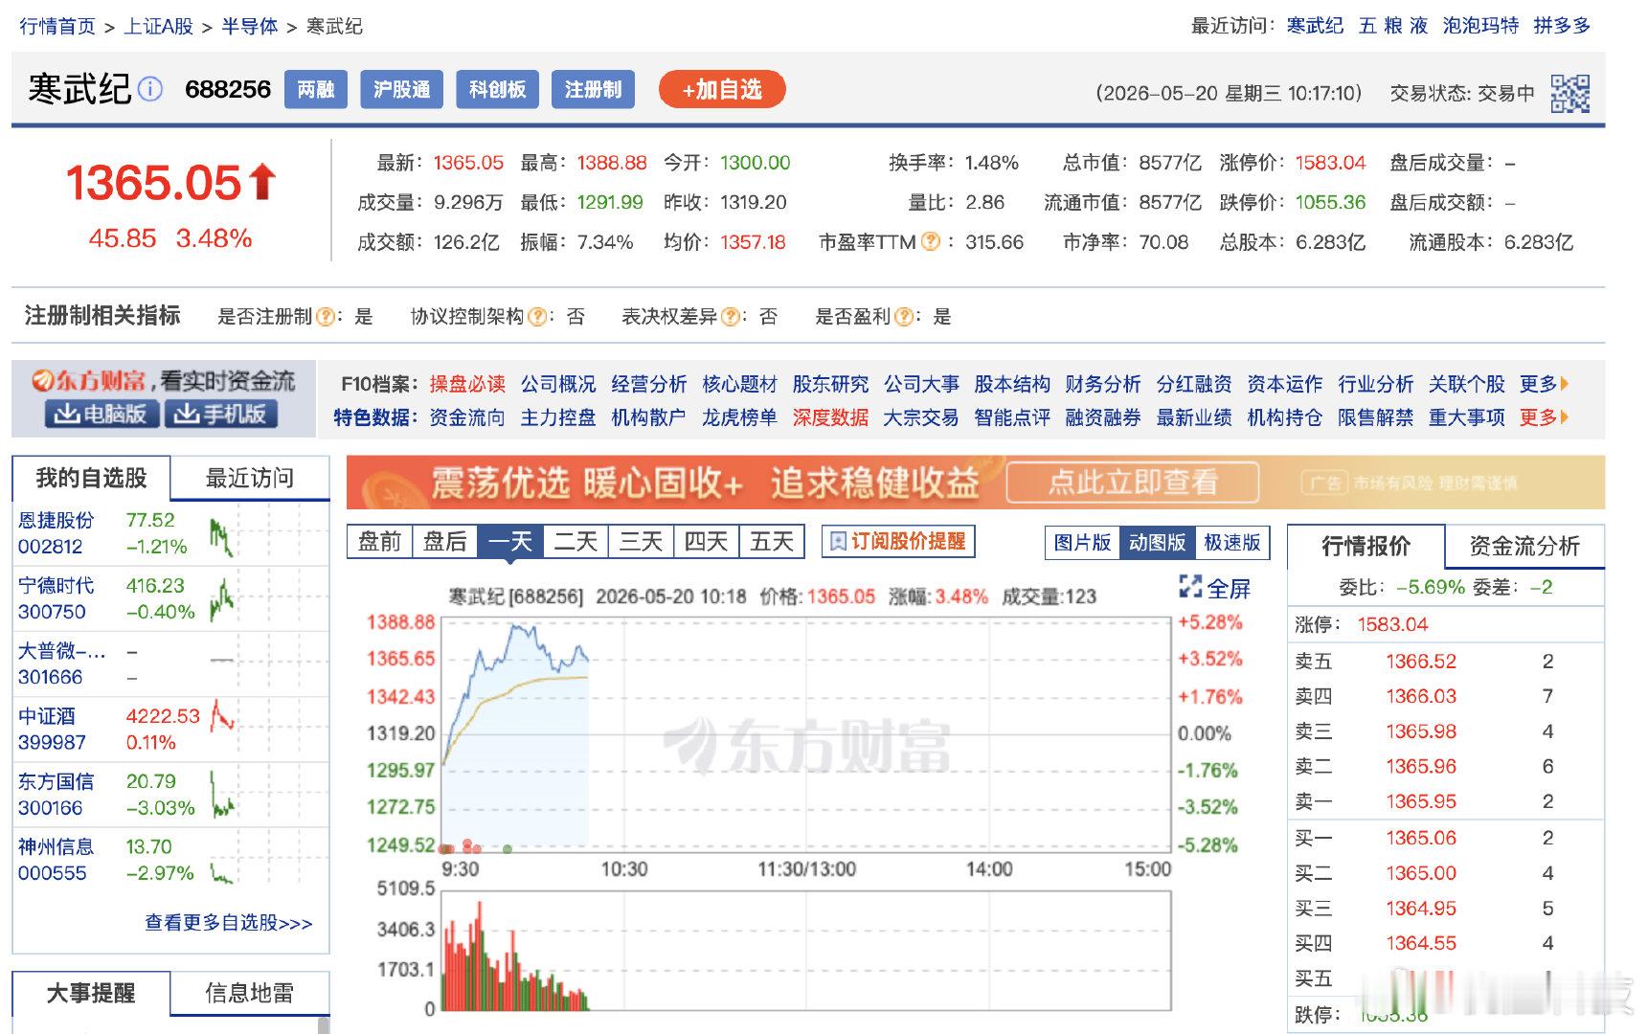1648x1034 pixels.
Task: Click the 沪股通 tag
Action: click(x=402, y=90)
